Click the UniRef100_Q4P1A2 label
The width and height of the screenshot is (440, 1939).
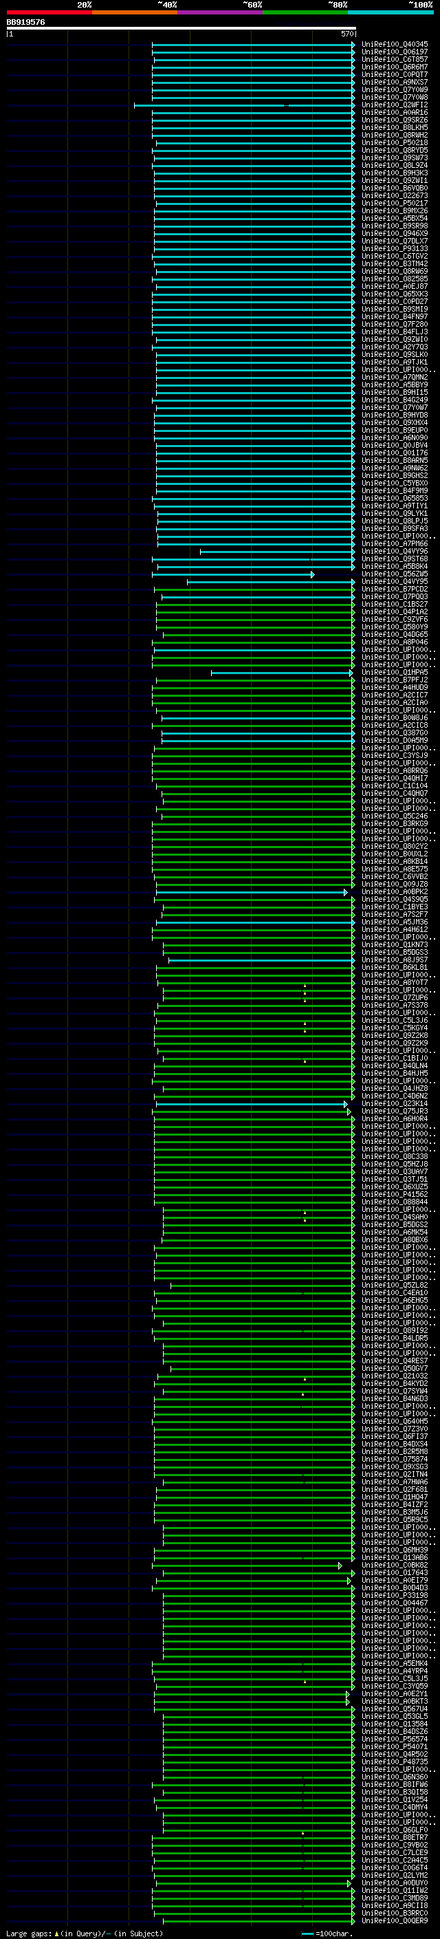tap(395, 612)
